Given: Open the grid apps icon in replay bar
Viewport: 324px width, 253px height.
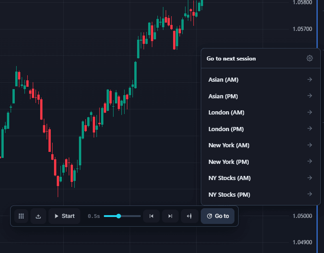Looking at the screenshot, I should click(21, 216).
